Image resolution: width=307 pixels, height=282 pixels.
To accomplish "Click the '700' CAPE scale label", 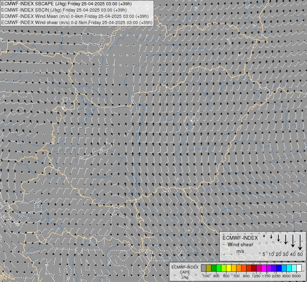I will [x=236, y=276].
